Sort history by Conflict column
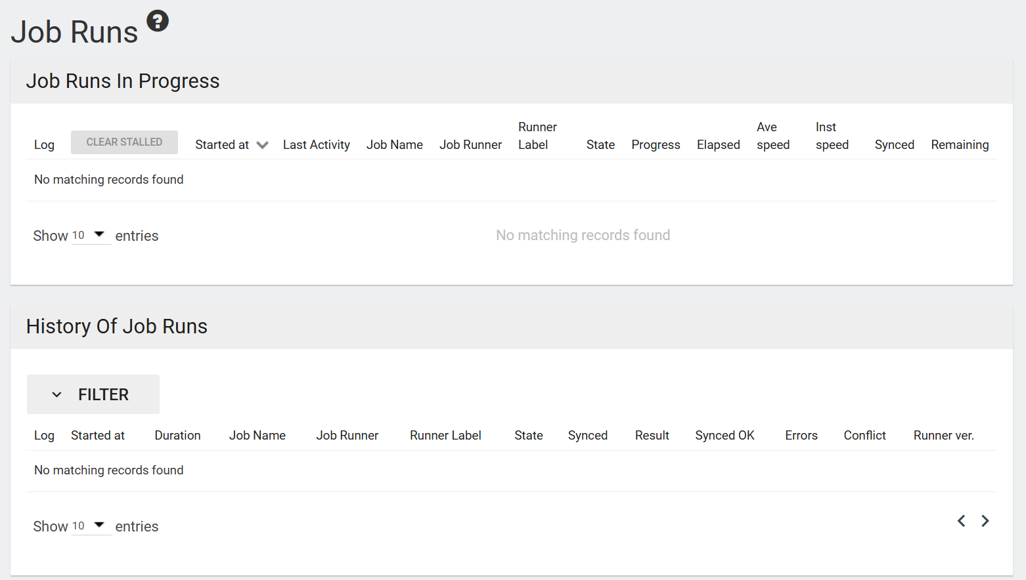The width and height of the screenshot is (1026, 580). (x=864, y=436)
